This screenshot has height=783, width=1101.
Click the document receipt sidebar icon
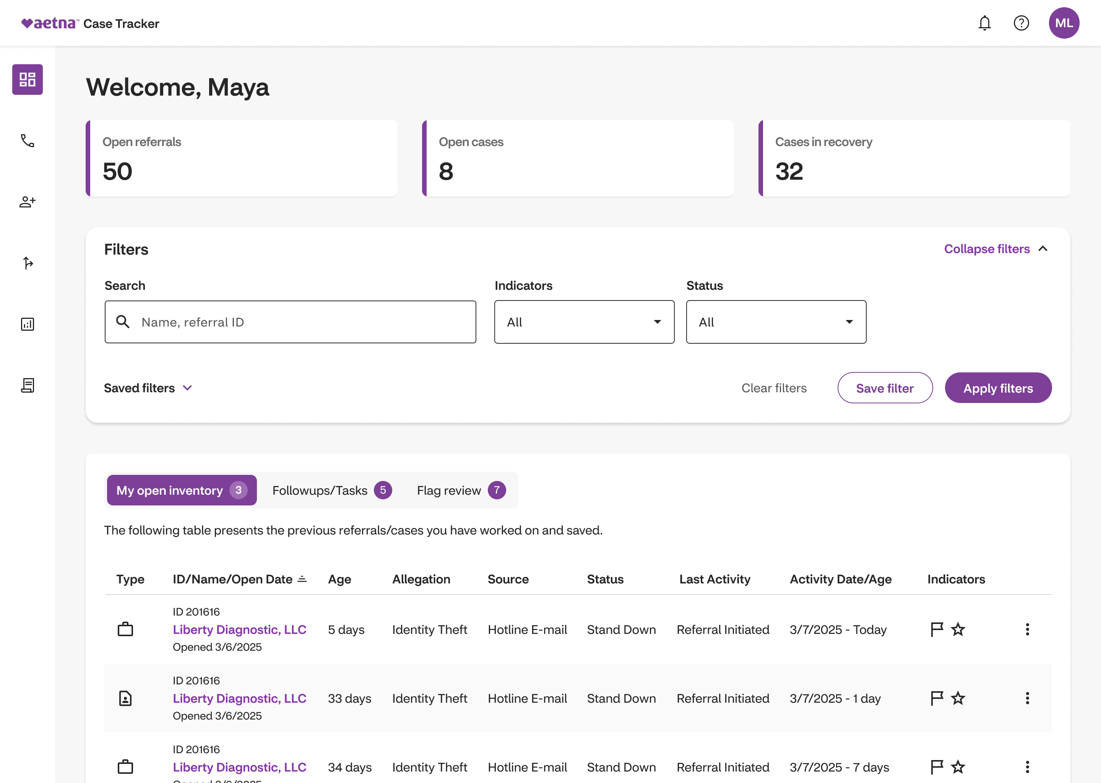click(28, 385)
